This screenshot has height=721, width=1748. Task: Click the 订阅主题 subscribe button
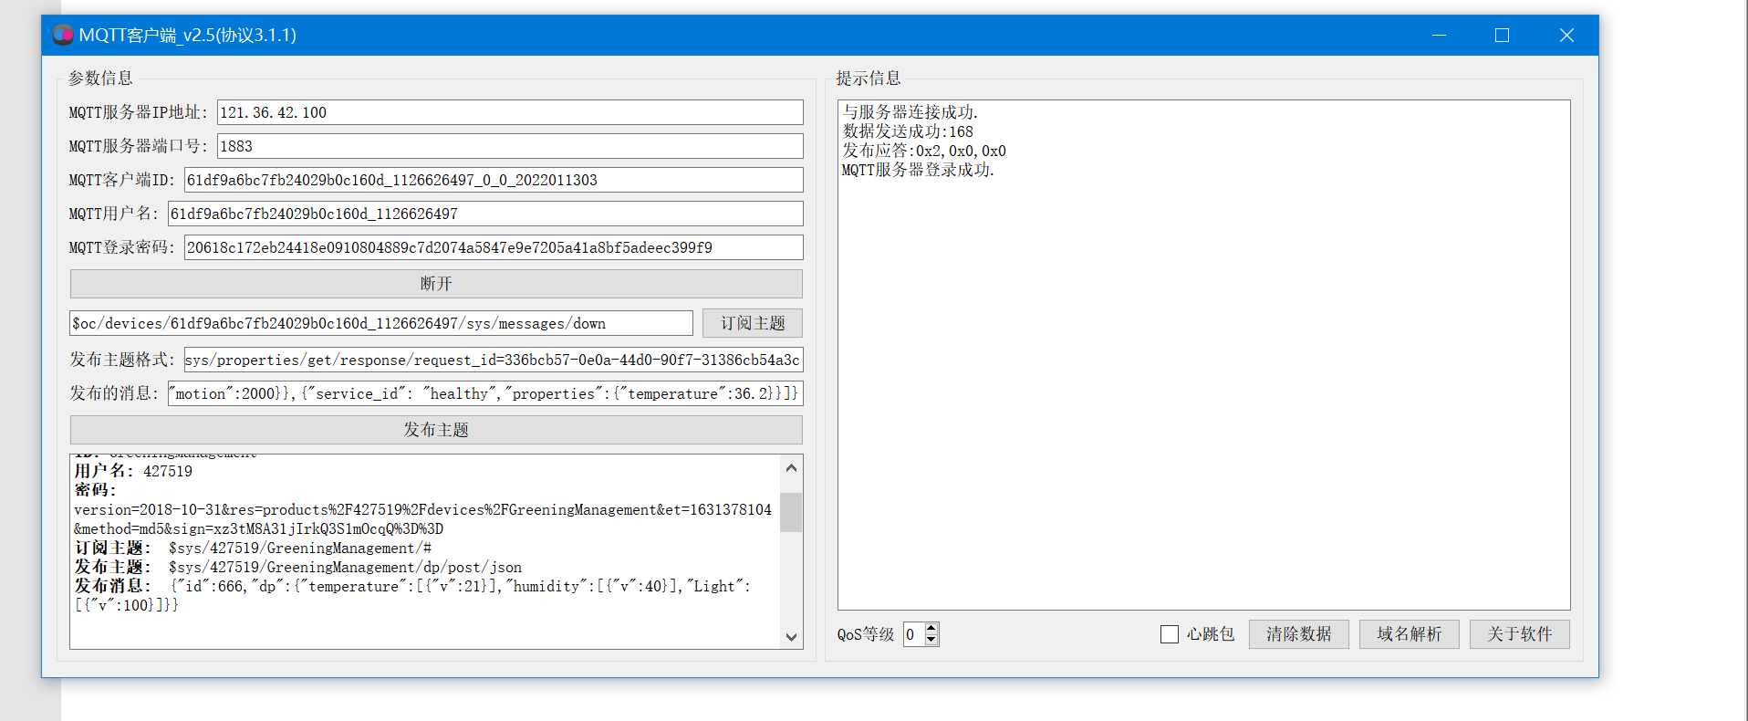753,323
